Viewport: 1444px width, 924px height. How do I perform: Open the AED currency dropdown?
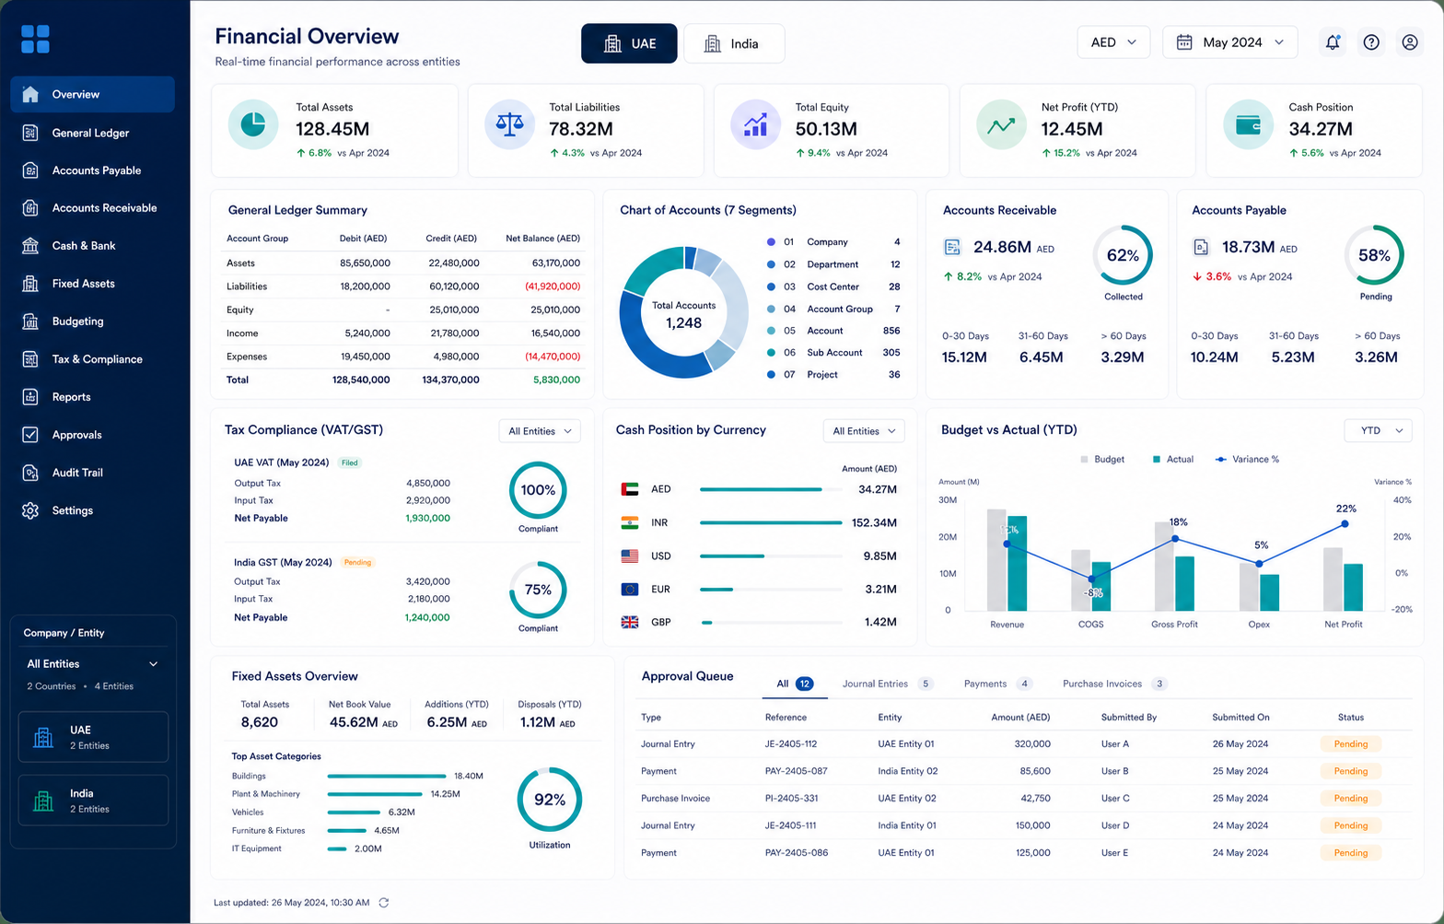point(1113,42)
